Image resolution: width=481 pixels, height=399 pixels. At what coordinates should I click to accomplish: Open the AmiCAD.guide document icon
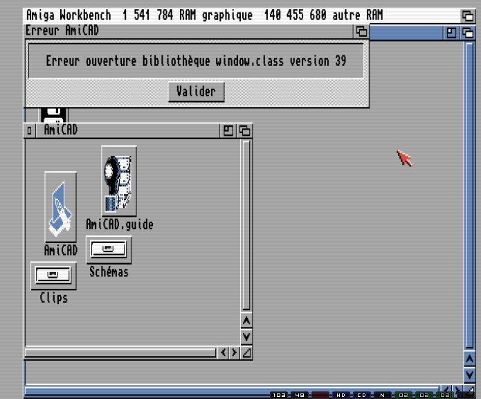coord(118,179)
